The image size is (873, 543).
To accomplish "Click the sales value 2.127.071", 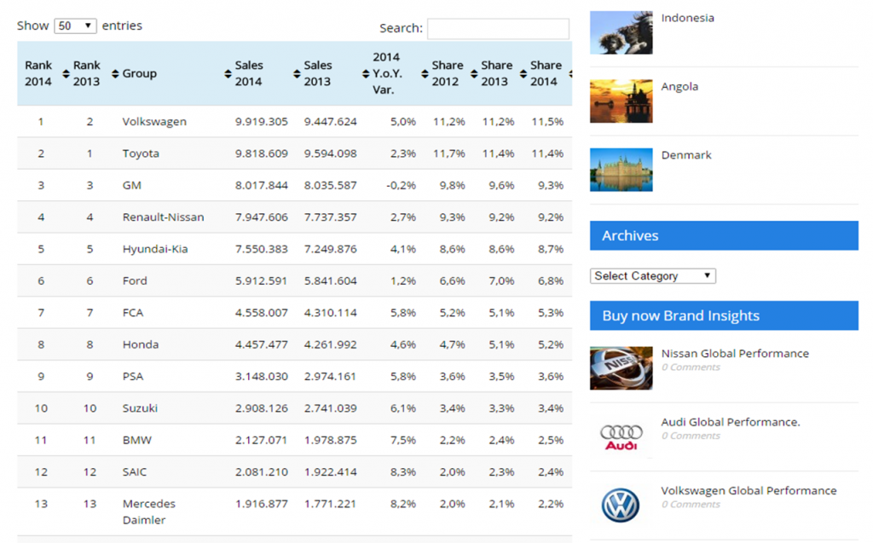I will point(261,440).
